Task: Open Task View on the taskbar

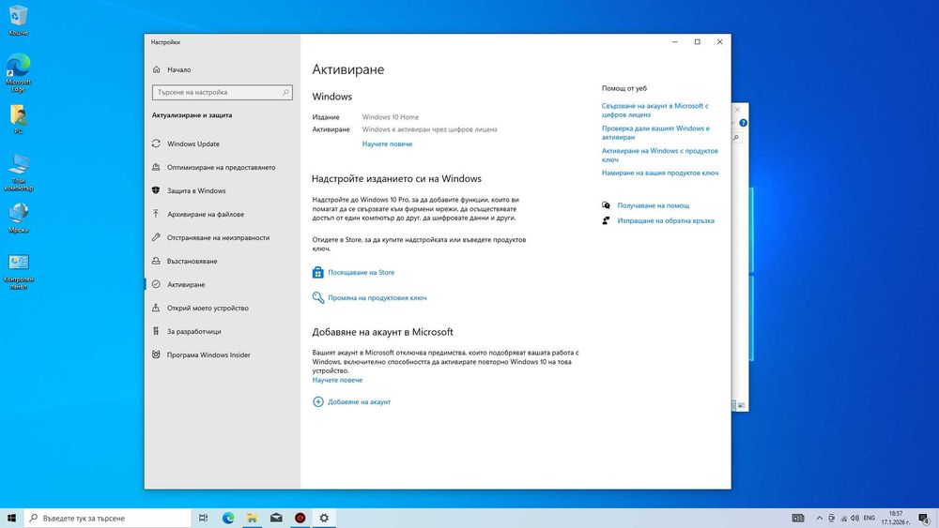Action: (204, 518)
